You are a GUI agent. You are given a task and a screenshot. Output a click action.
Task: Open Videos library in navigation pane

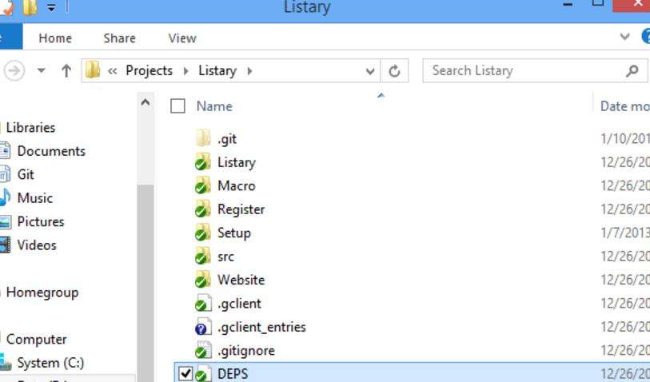tap(37, 245)
